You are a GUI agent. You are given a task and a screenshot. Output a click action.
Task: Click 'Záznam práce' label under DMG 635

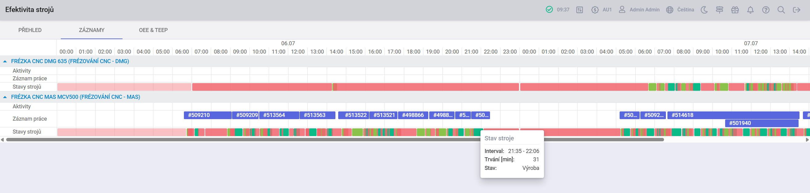[x=30, y=78]
